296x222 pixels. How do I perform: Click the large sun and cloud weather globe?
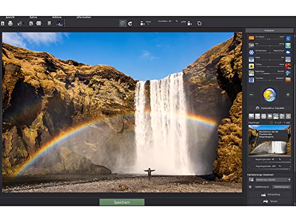tap(269, 95)
